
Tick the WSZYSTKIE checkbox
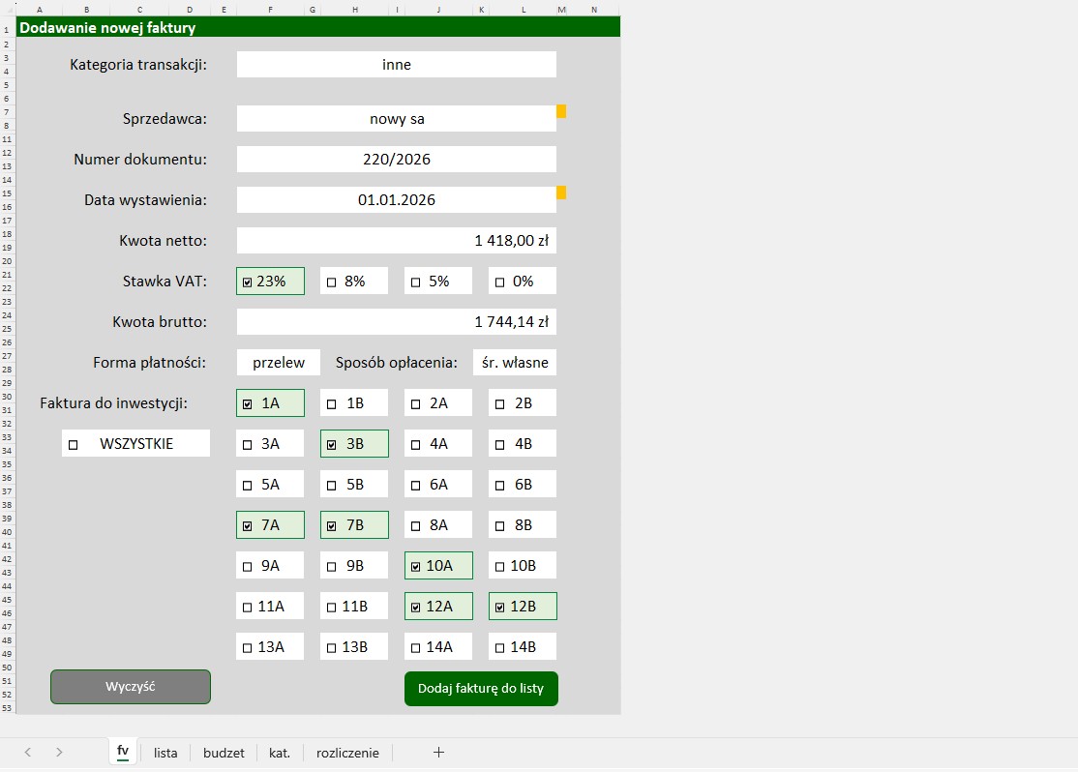[74, 444]
